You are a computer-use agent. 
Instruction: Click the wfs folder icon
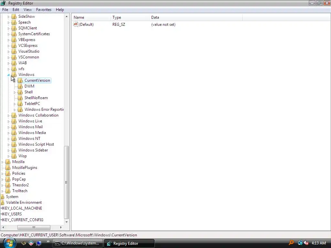14,69
